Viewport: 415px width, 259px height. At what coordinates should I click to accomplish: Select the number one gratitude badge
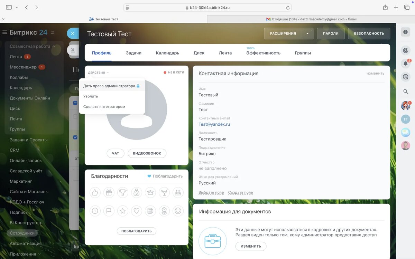point(95,211)
